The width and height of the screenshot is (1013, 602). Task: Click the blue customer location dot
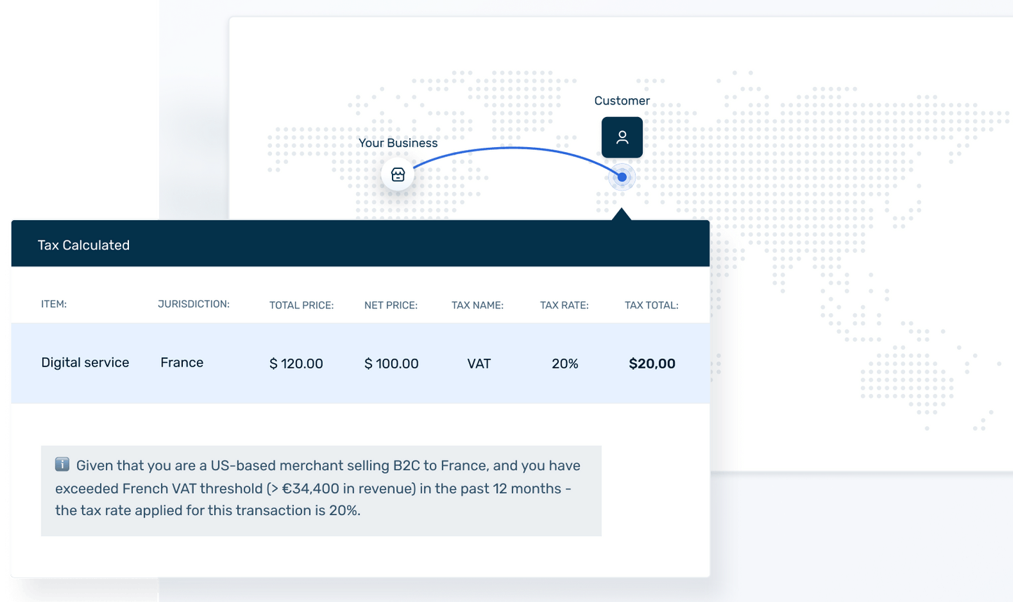622,177
